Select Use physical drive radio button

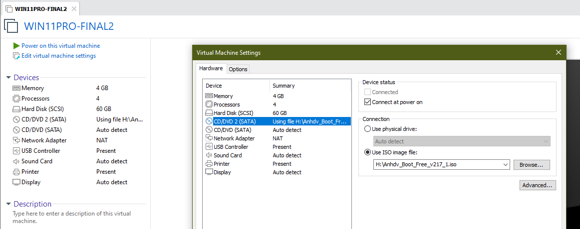367,129
